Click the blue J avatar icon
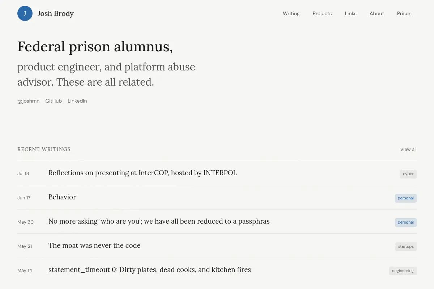 pyautogui.click(x=25, y=13)
